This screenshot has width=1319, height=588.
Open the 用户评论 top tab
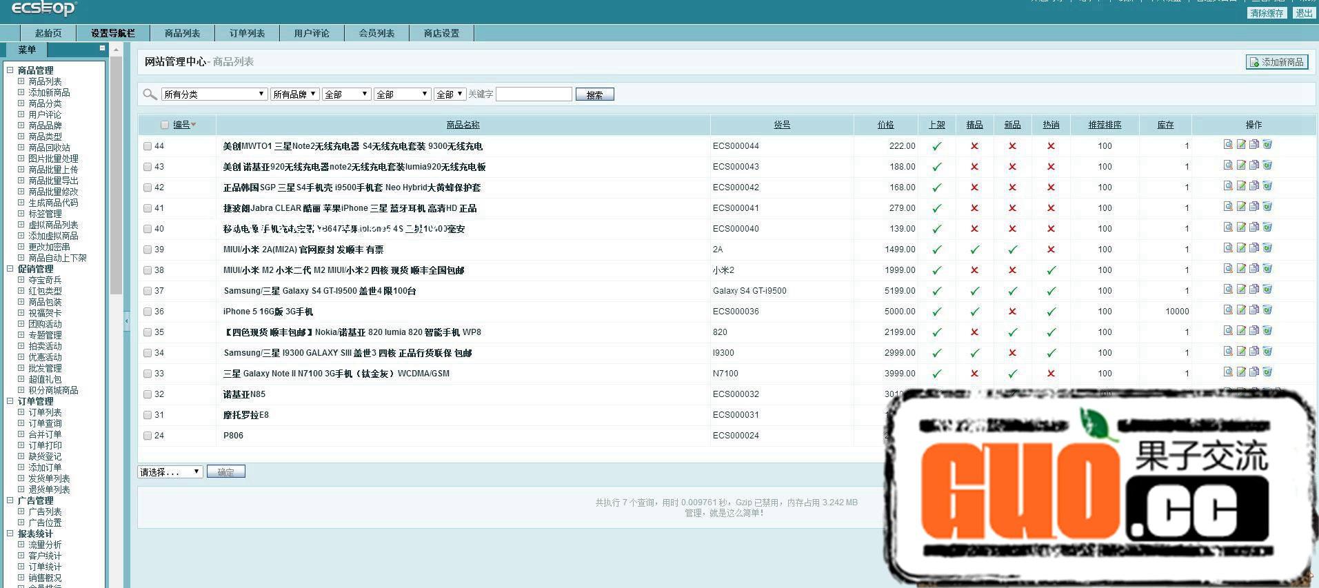[x=312, y=33]
